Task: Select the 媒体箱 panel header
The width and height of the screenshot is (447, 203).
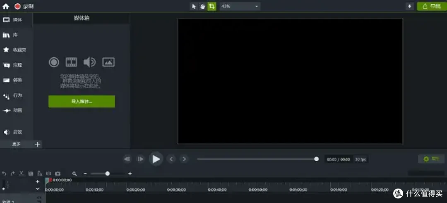Action: pos(82,18)
